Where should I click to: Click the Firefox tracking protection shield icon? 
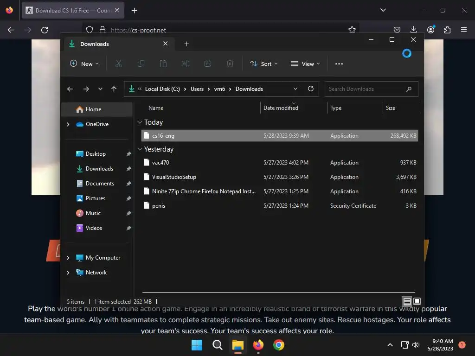90,30
